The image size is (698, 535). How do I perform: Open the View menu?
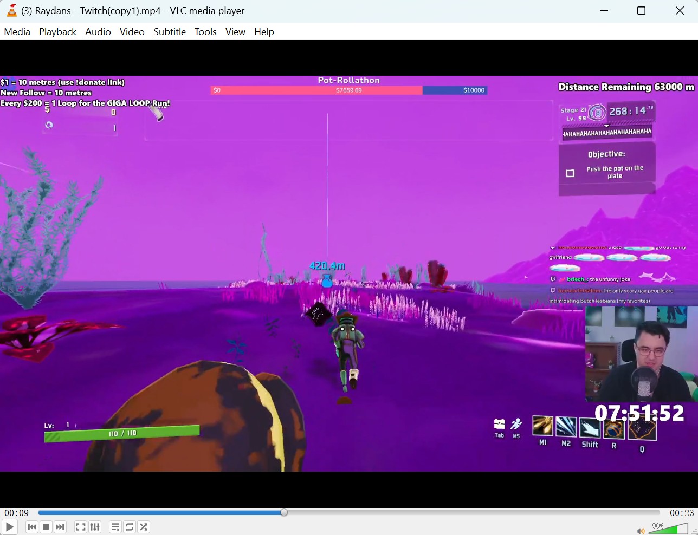[235, 32]
